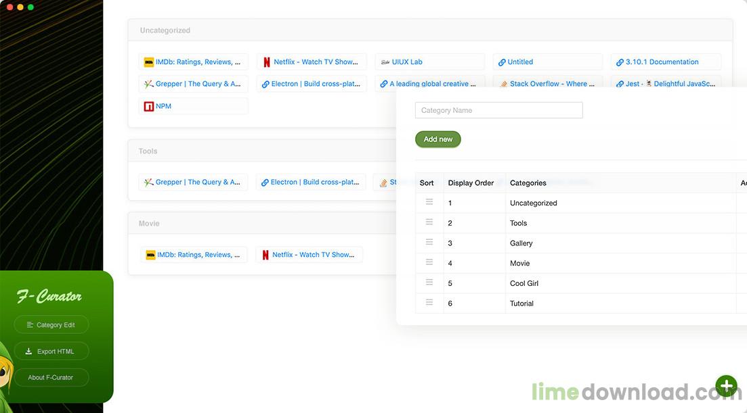Image resolution: width=747 pixels, height=413 pixels.
Task: Open About F-Curator
Action: [51, 377]
